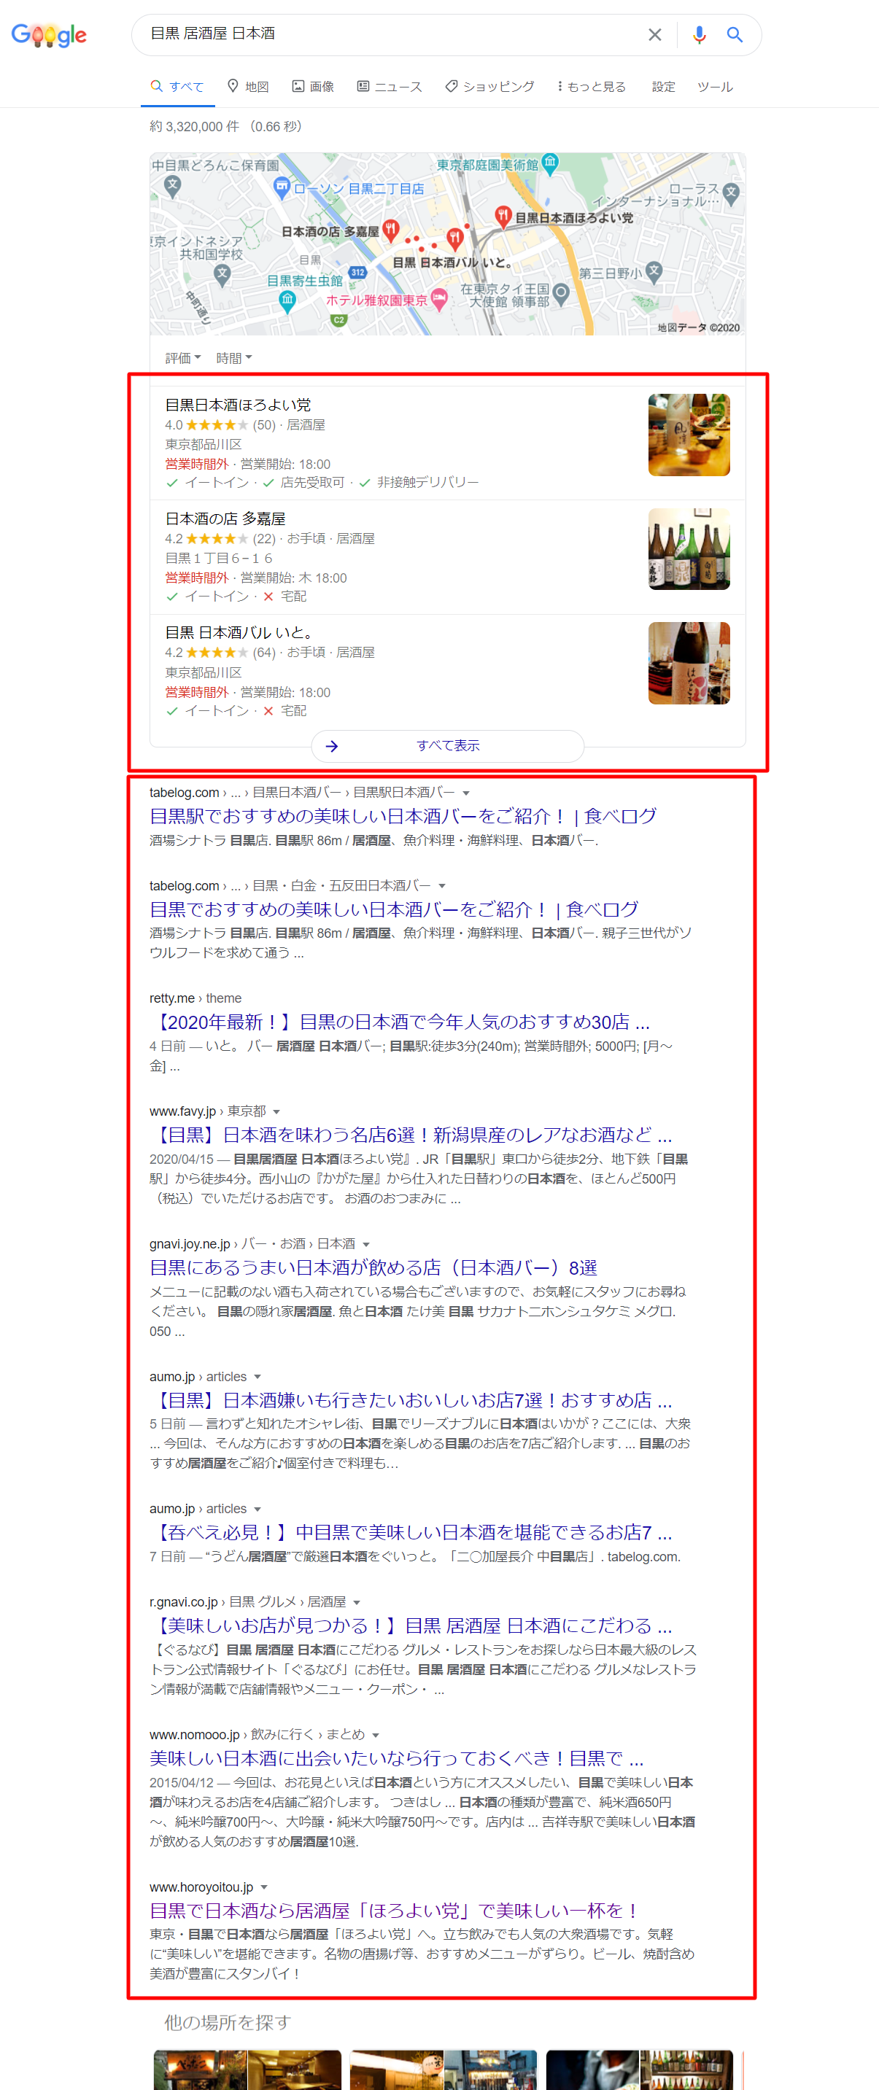This screenshot has height=2090, width=879.
Task: Open the Google logo homepage
Action: click(49, 35)
